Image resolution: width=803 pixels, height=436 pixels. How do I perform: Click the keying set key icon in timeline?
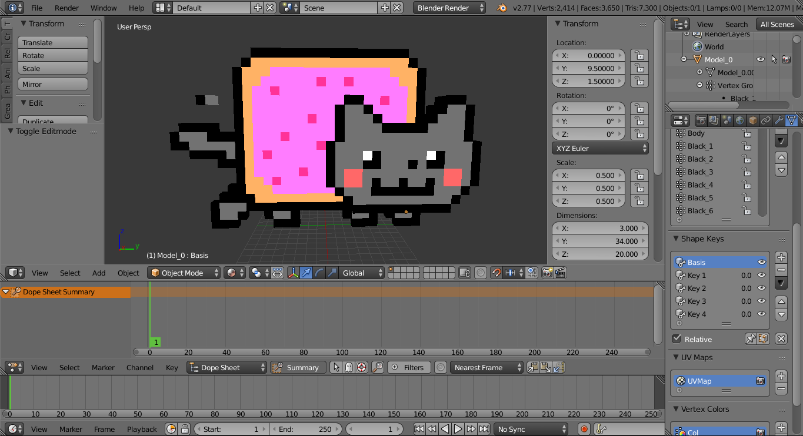pos(601,429)
